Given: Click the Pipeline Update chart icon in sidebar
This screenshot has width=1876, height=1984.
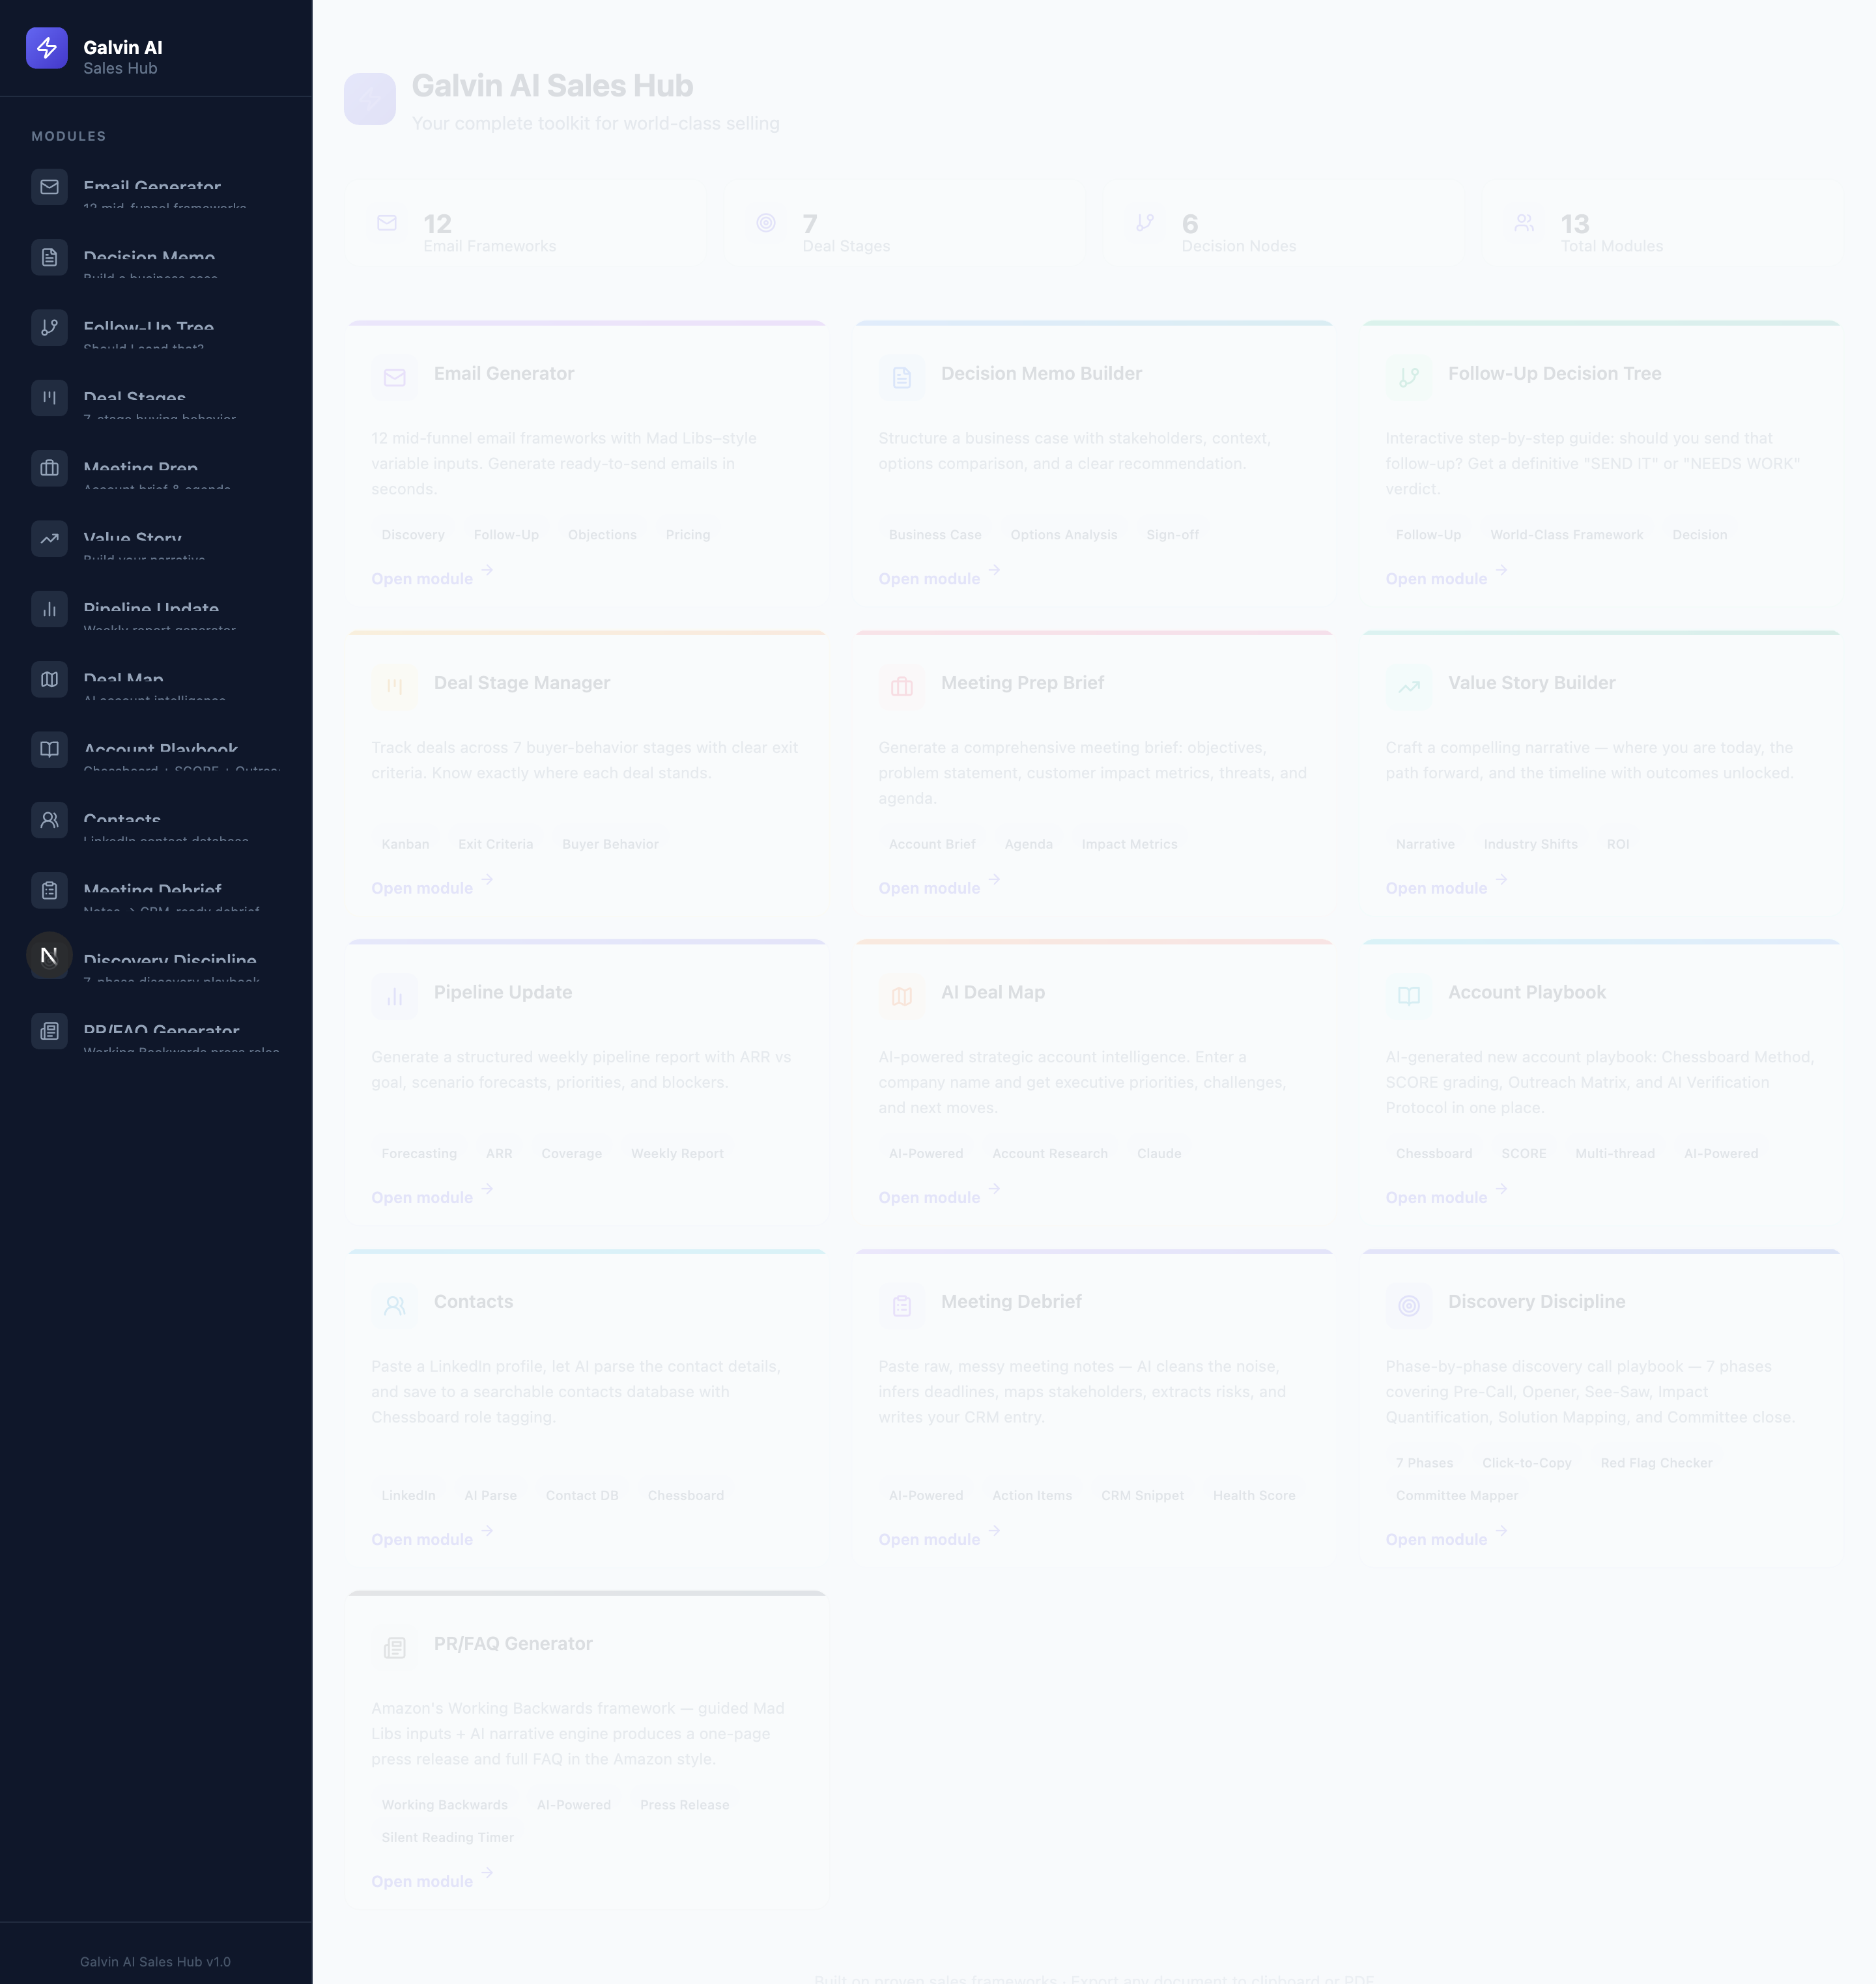Looking at the screenshot, I should click(49, 608).
